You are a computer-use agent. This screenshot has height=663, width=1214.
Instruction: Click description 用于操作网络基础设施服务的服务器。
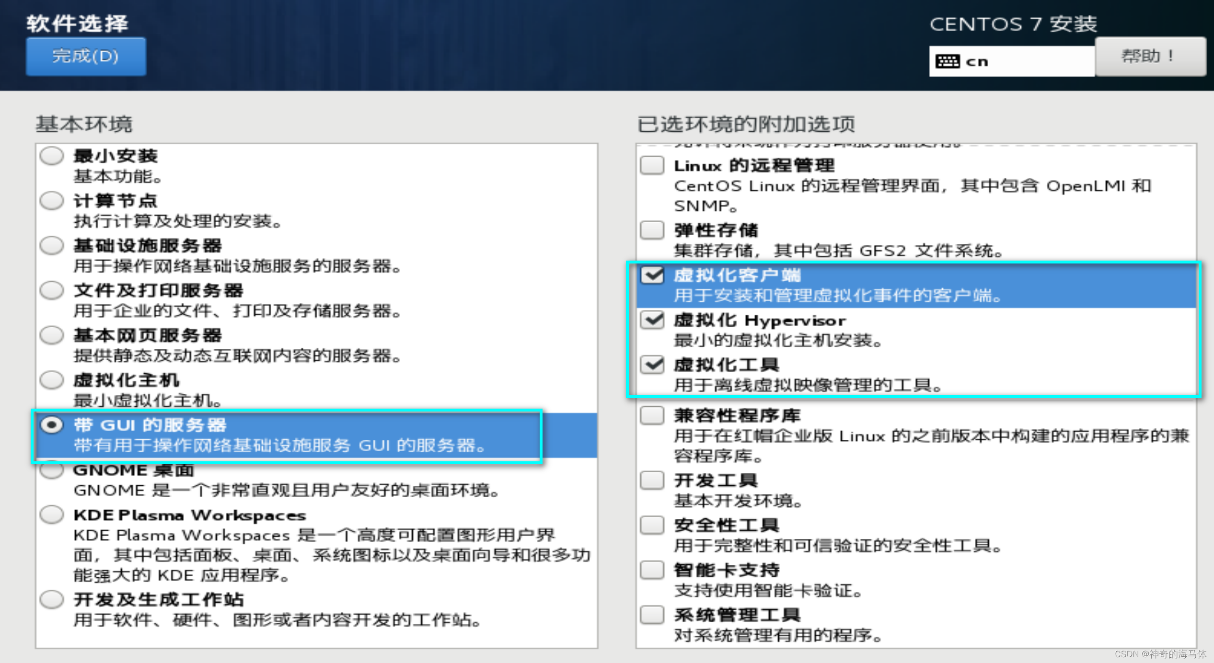pos(237,266)
